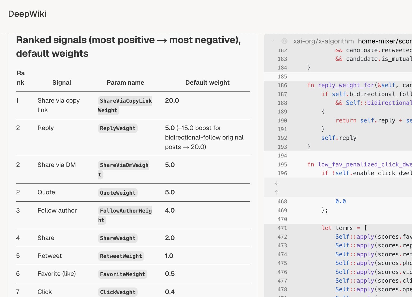Click the repository icon beside xai-org/x-algorithm

(284, 41)
